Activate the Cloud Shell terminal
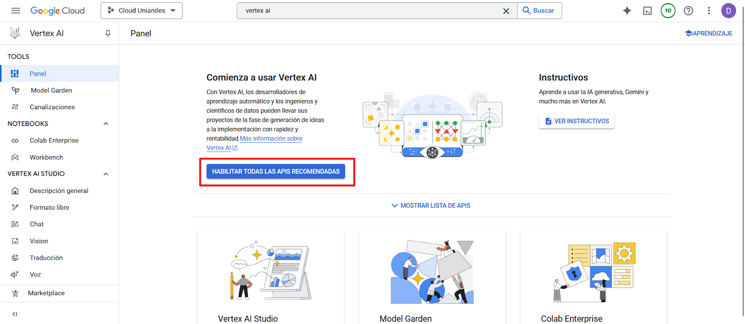 point(647,10)
